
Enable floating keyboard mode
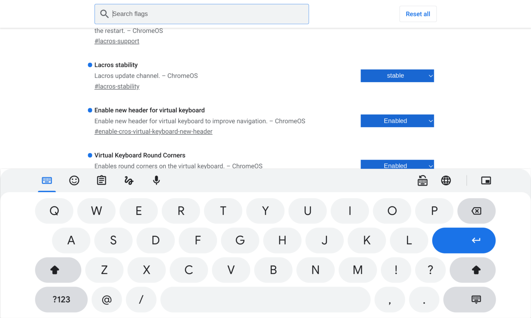pos(486,180)
